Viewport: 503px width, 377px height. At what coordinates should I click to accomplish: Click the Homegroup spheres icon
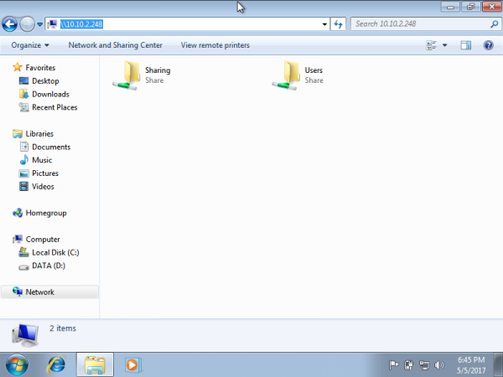coord(18,213)
